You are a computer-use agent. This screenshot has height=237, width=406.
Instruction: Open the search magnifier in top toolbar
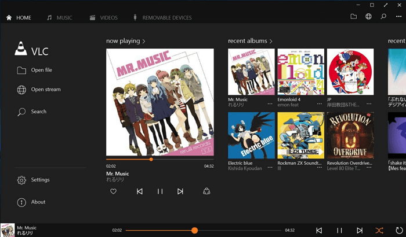[x=383, y=17]
